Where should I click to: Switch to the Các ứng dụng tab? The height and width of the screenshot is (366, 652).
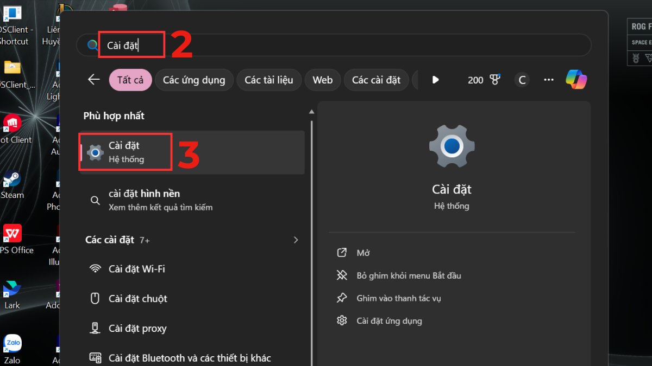pyautogui.click(x=194, y=80)
